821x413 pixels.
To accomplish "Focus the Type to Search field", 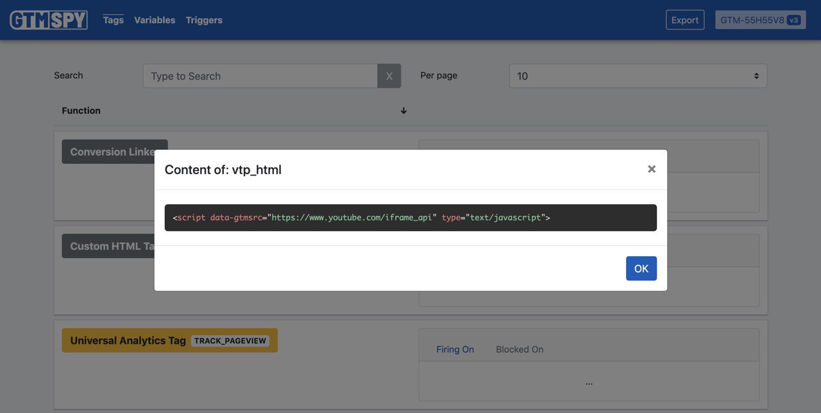I will (x=260, y=76).
